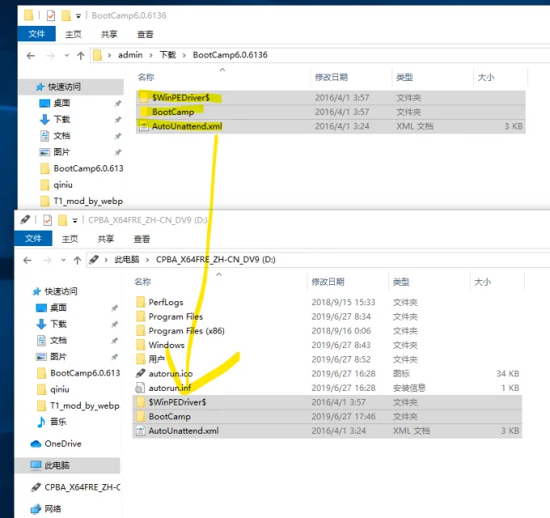Open the 查看 tab in BootCamp6.0.6136 window
This screenshot has width=550, height=518.
pos(145,34)
